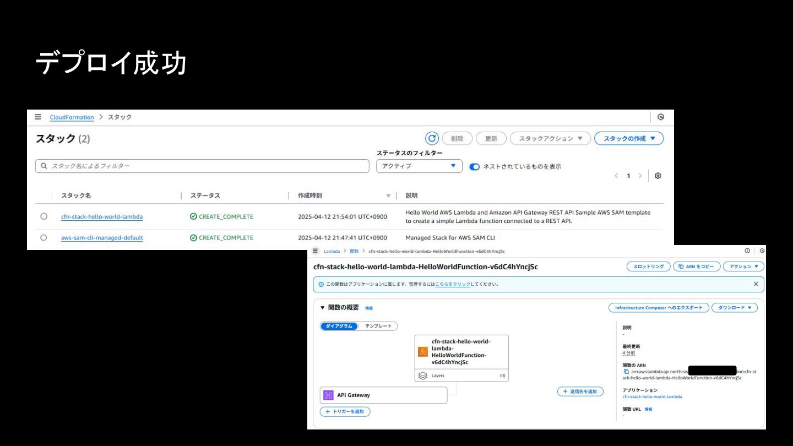Go to previous page in stack pagination
Image resolution: width=793 pixels, height=446 pixels.
click(x=617, y=176)
